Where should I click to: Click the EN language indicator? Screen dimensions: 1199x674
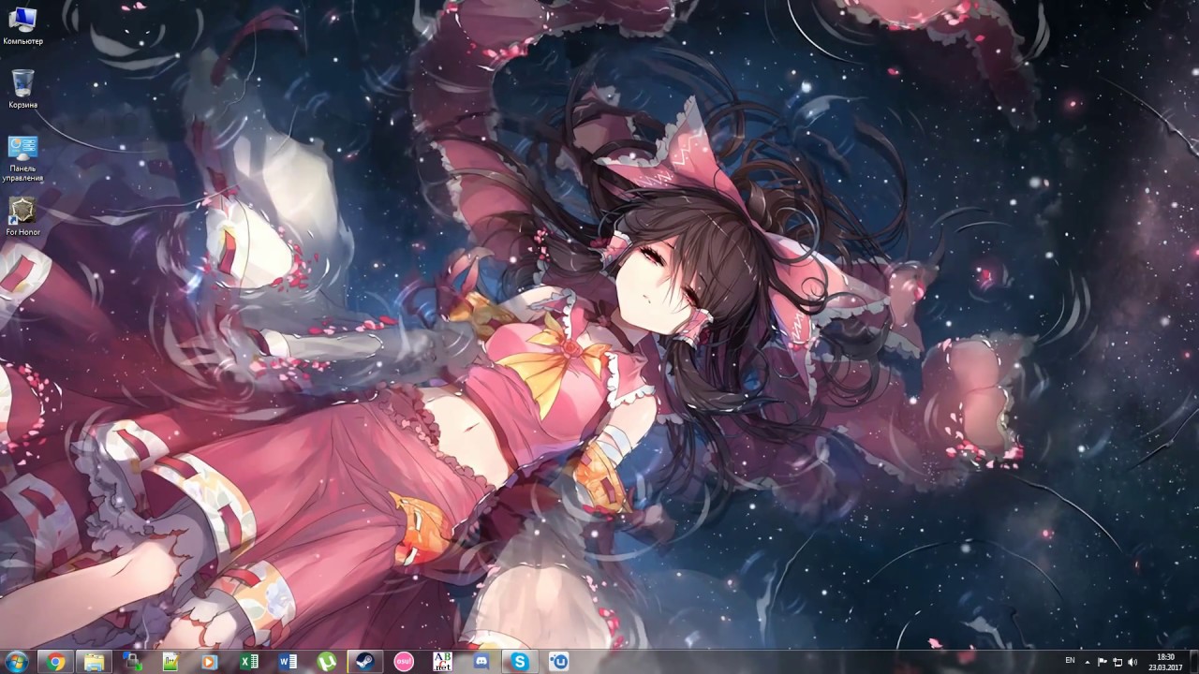point(1070,661)
